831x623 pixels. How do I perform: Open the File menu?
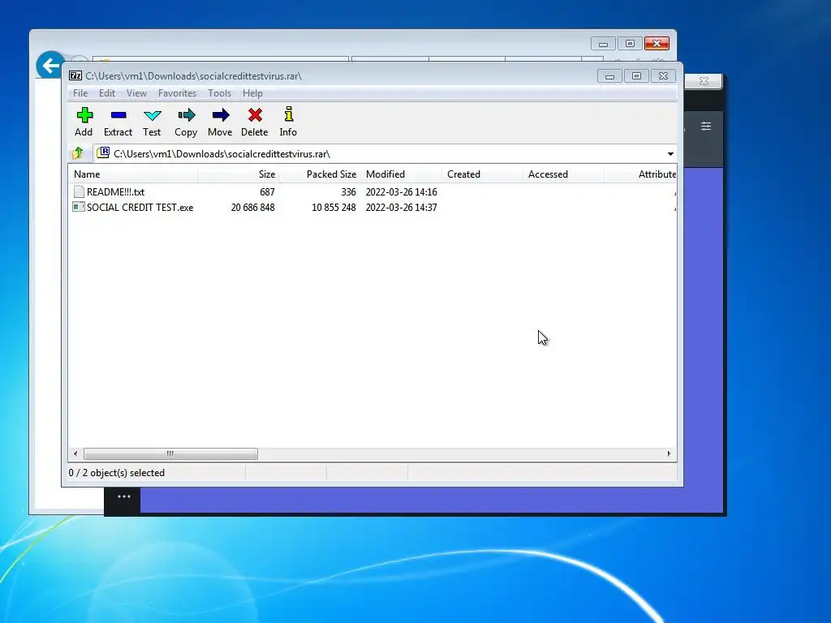tap(80, 93)
